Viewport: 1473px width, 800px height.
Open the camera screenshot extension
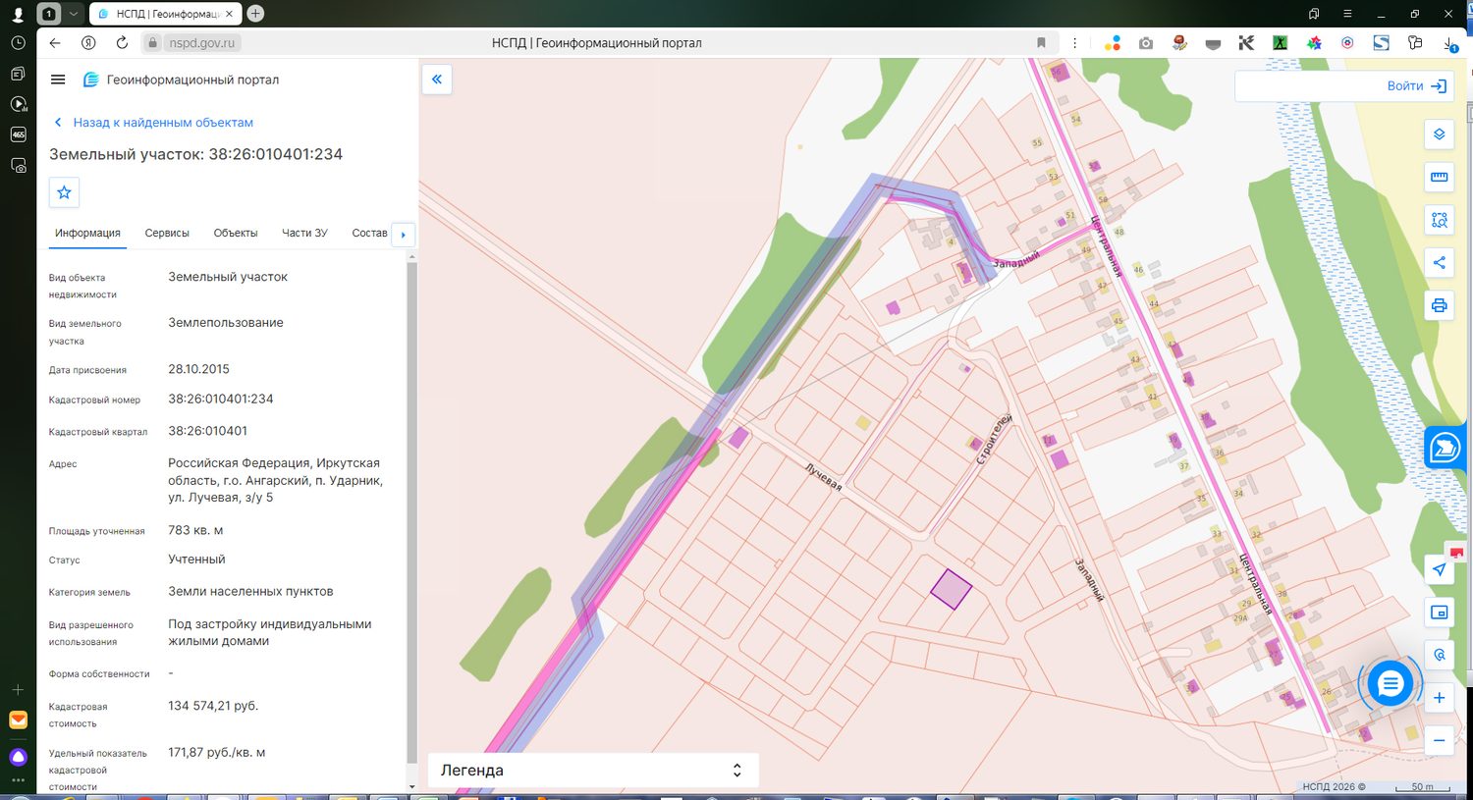click(1146, 43)
